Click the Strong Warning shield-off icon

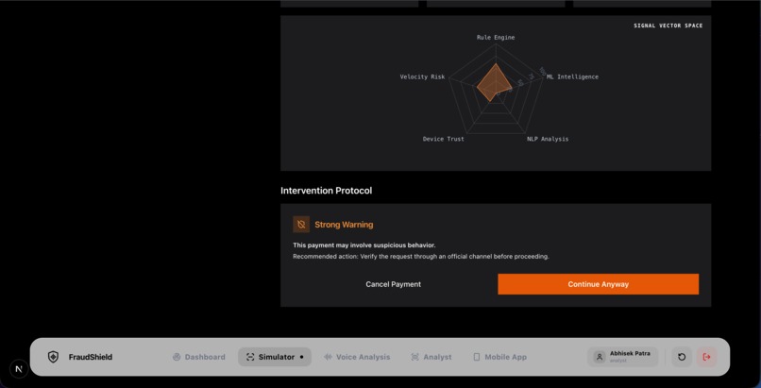point(301,225)
